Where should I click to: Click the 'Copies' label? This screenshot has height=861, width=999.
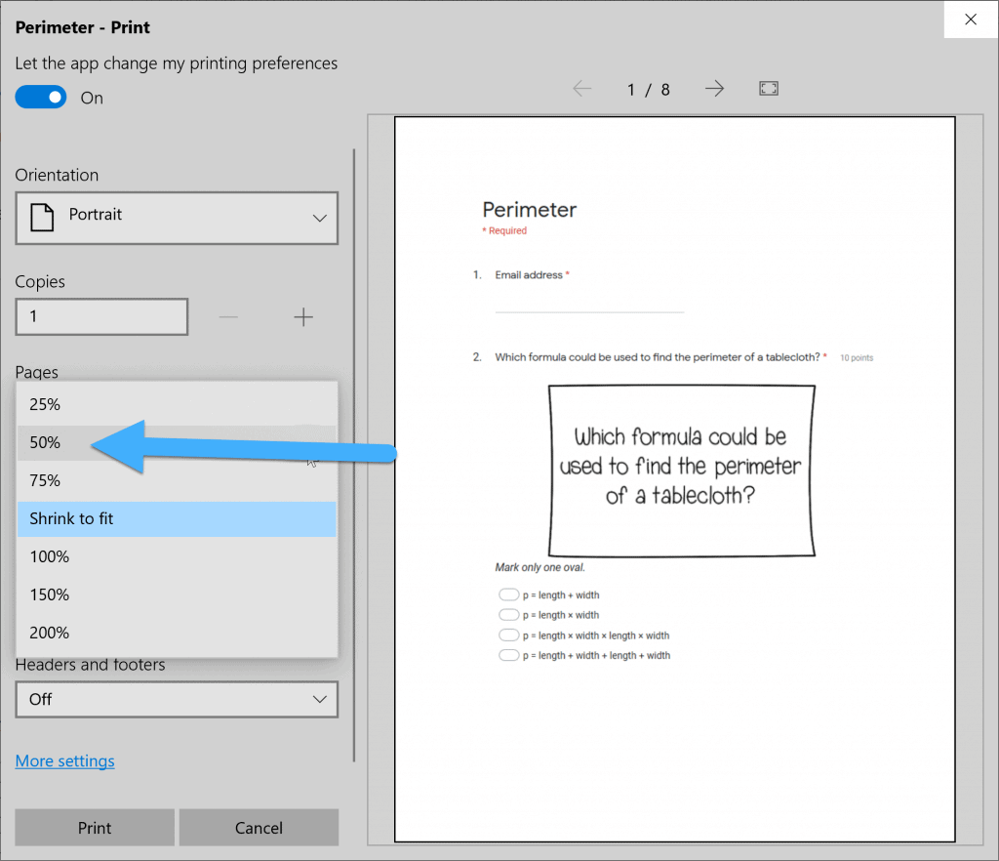40,282
